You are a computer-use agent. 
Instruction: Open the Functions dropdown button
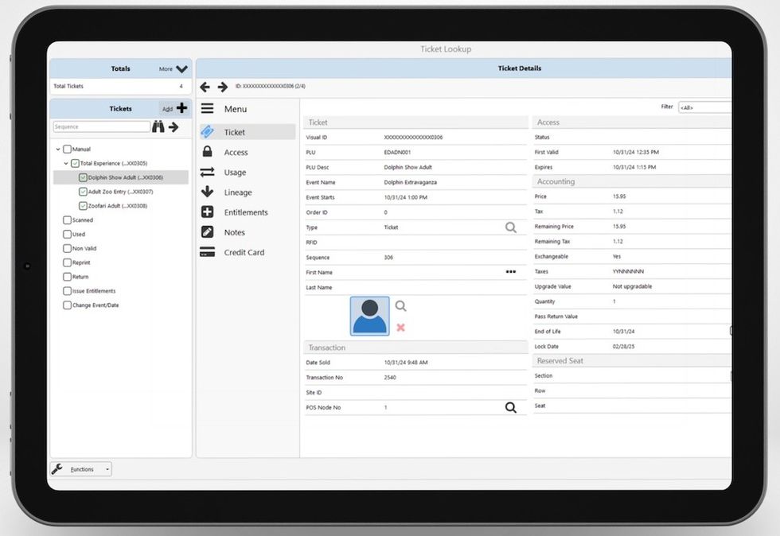tap(81, 469)
